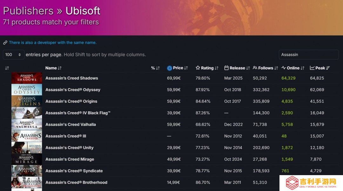This screenshot has height=191, width=343.
Task: Click the 64,329 online count for Shadows
Action: pyautogui.click(x=288, y=78)
